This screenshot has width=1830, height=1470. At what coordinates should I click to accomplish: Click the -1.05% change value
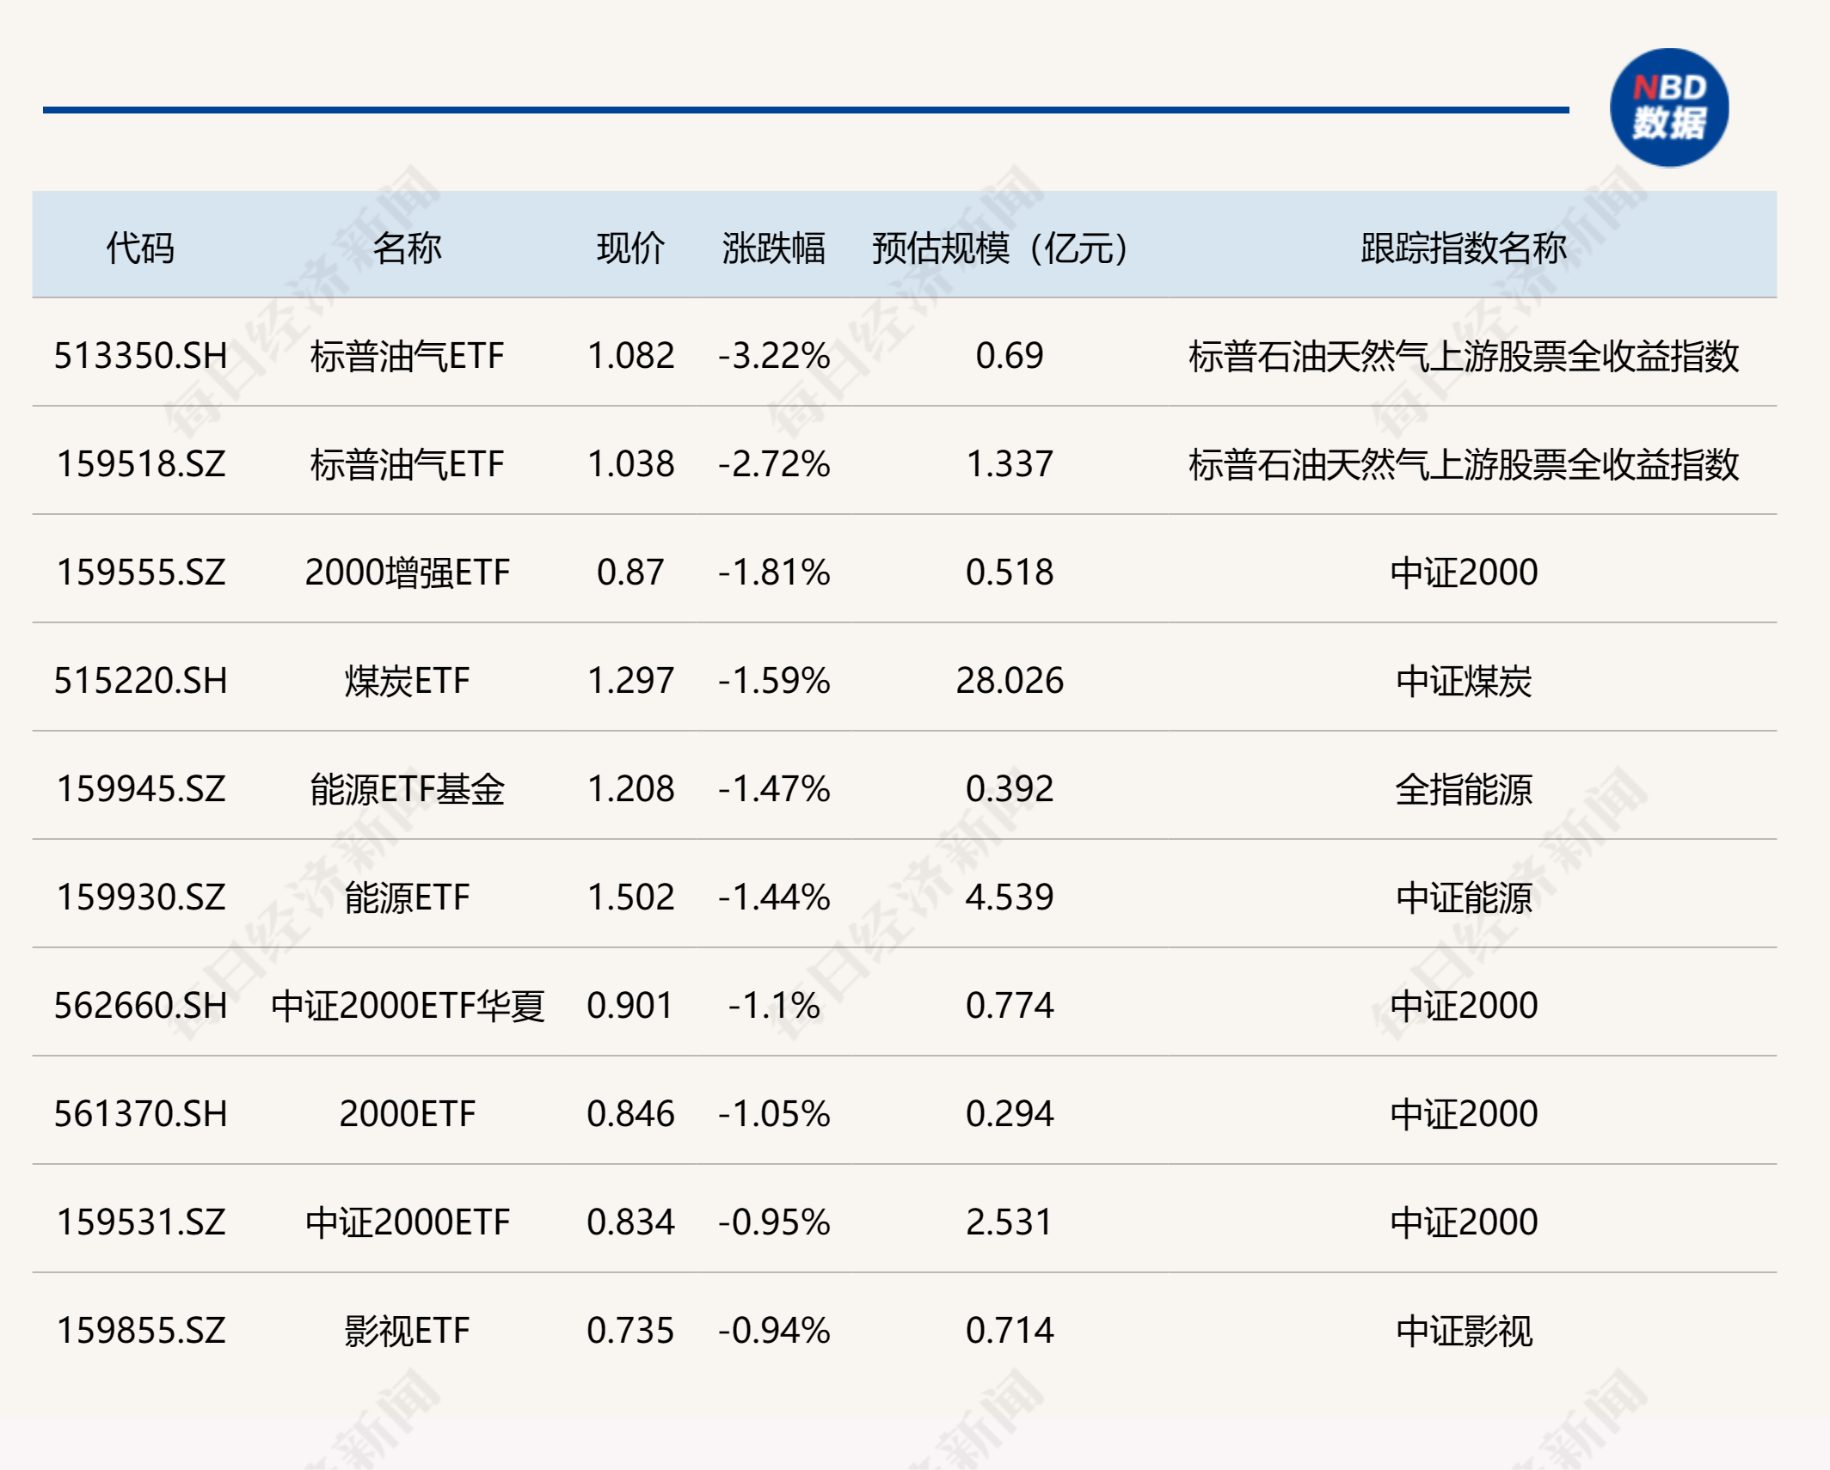click(x=774, y=1114)
